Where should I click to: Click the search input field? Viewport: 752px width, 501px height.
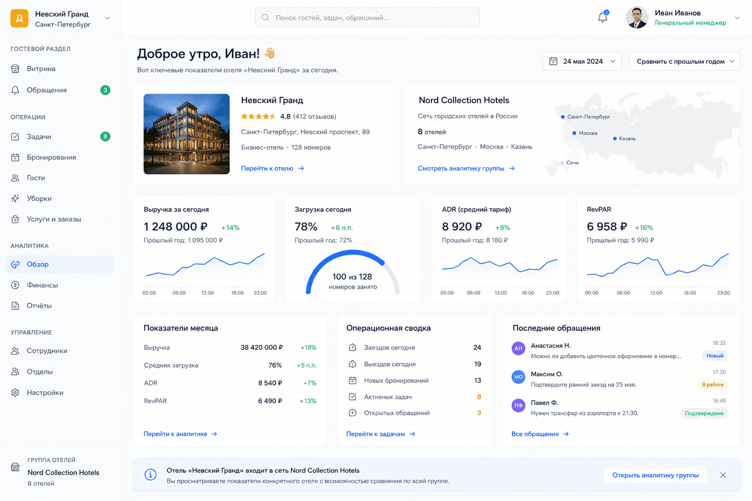pos(367,18)
